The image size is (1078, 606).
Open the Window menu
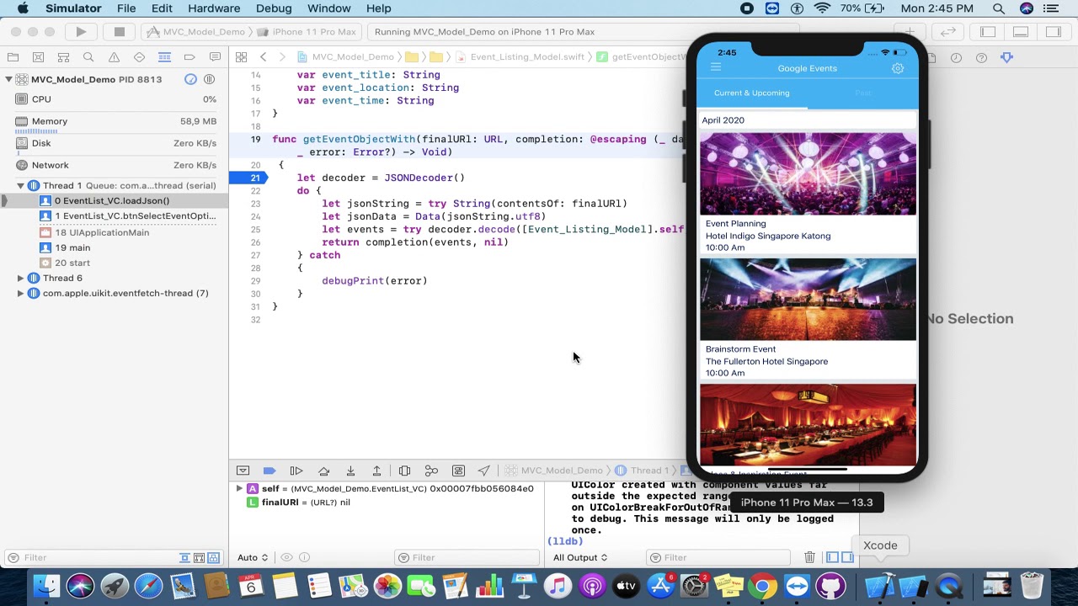click(328, 8)
